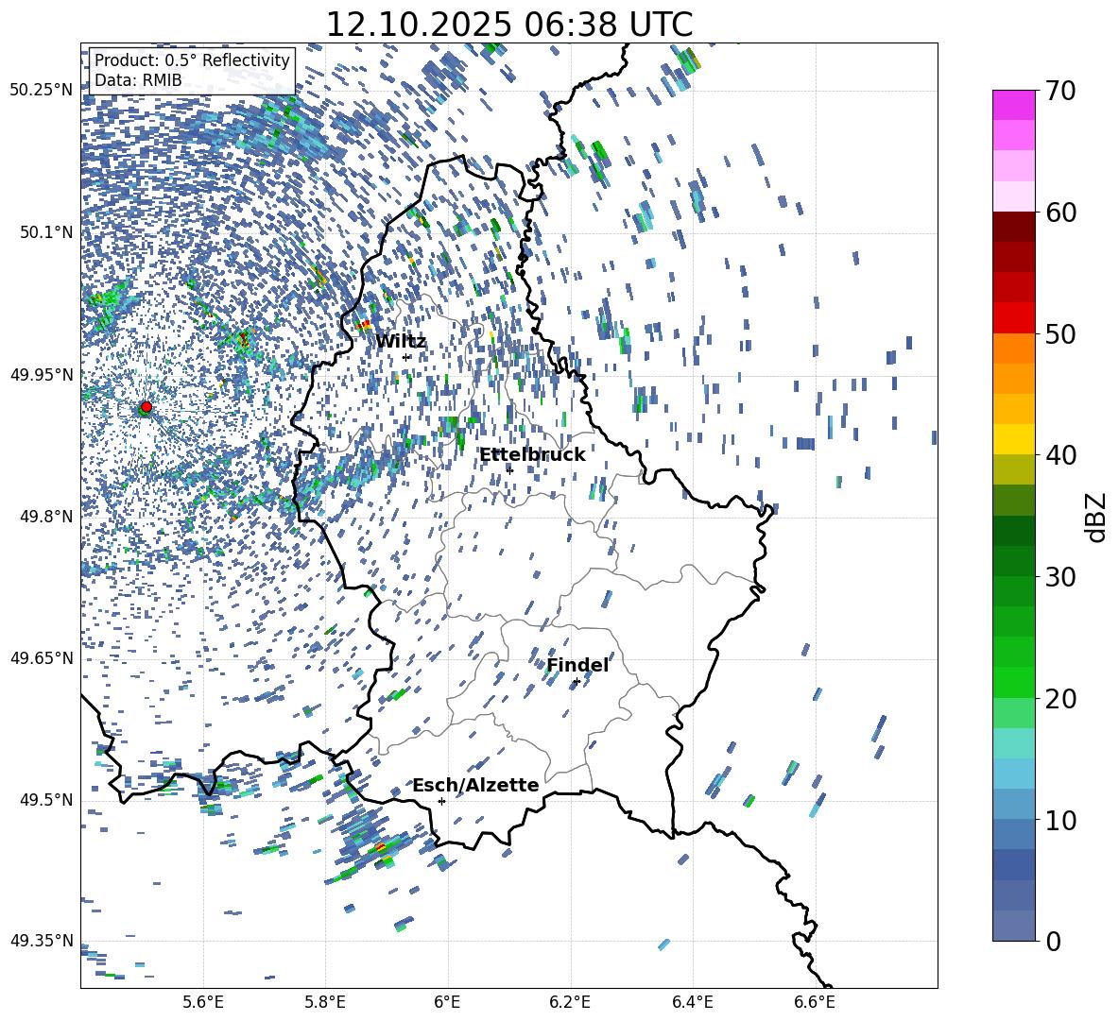Click the colorbar value 20
Viewport: 1119px width, 1021px height.
tap(1061, 698)
